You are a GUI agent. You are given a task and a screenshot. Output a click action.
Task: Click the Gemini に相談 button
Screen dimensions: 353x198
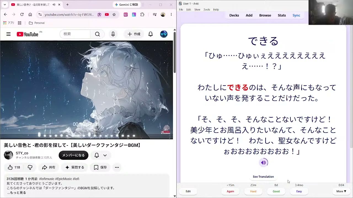pyautogui.click(x=127, y=5)
